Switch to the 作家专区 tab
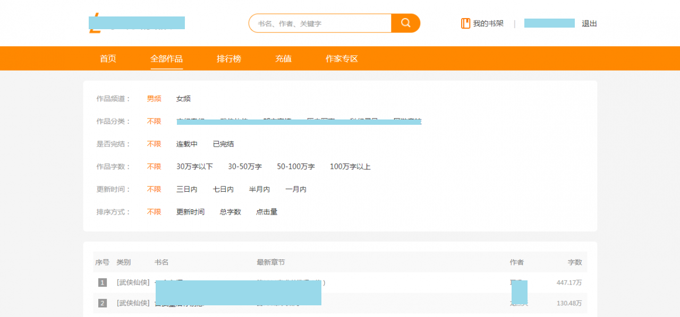The image size is (680, 317). click(x=342, y=58)
